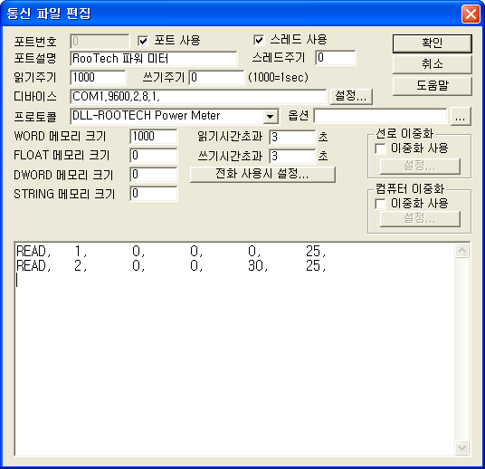485x469 pixels.
Task: Click the 취소 button
Action: (433, 64)
